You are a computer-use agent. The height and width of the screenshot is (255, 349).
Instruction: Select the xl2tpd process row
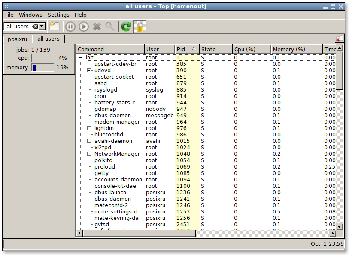(206, 148)
